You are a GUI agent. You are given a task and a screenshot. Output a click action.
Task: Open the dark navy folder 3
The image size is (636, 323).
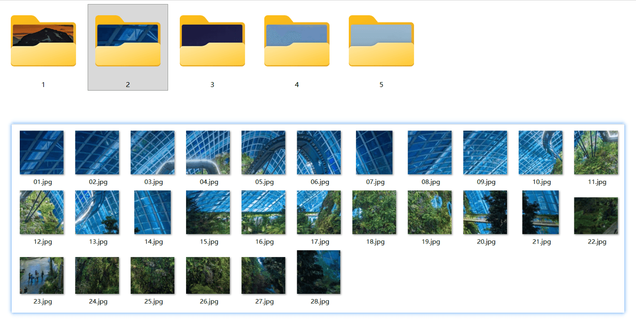click(212, 41)
